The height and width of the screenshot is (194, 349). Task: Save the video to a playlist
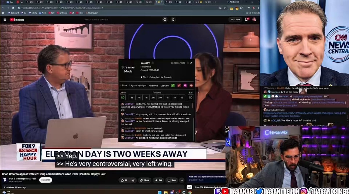(172, 180)
